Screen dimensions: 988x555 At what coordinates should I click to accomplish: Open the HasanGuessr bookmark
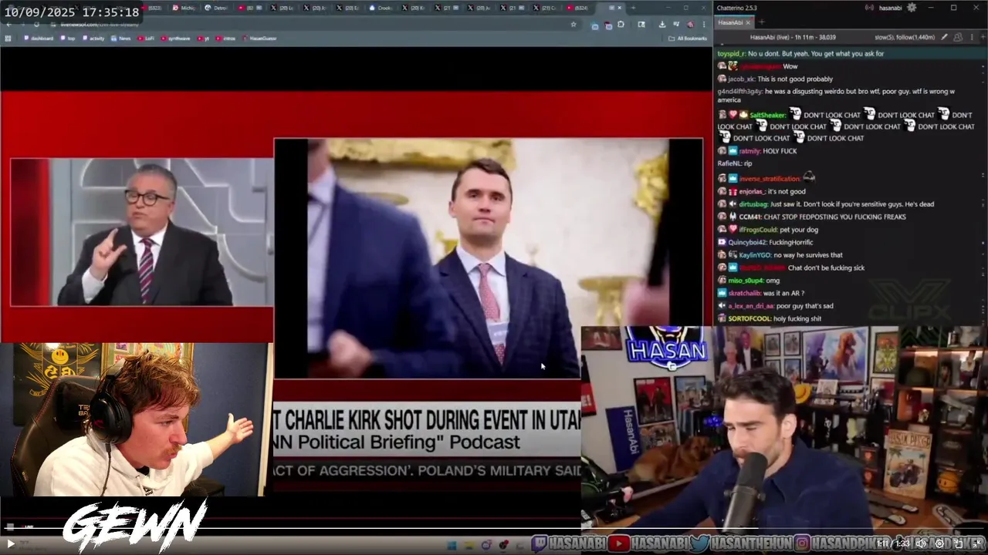[x=260, y=38]
